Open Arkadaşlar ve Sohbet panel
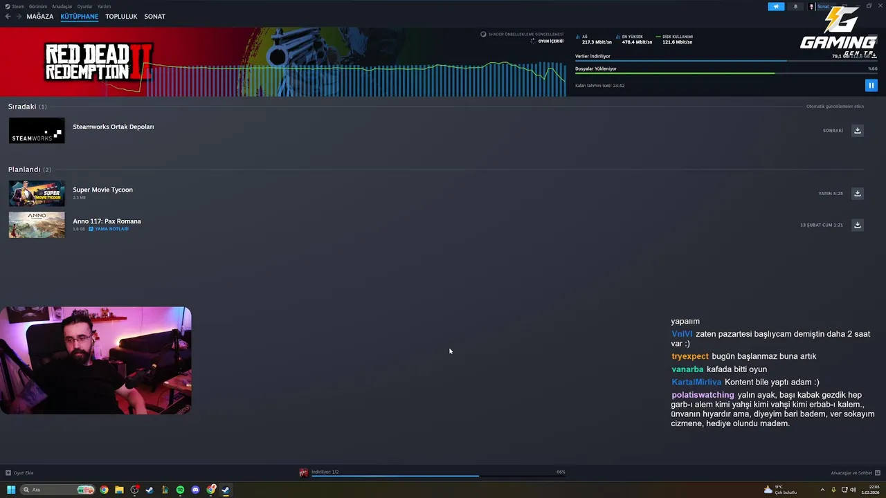886x498 pixels. [856, 473]
